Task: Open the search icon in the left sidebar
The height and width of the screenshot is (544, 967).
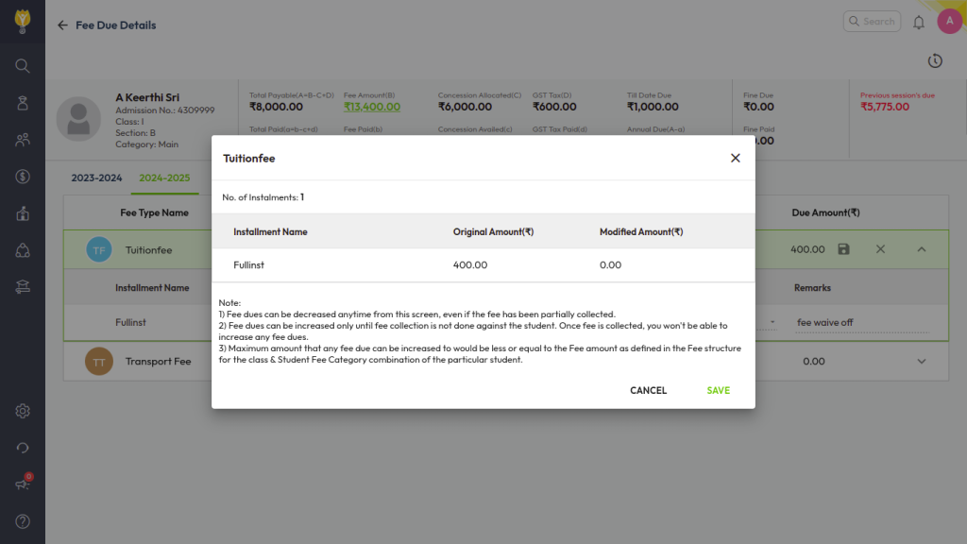Action: point(23,65)
